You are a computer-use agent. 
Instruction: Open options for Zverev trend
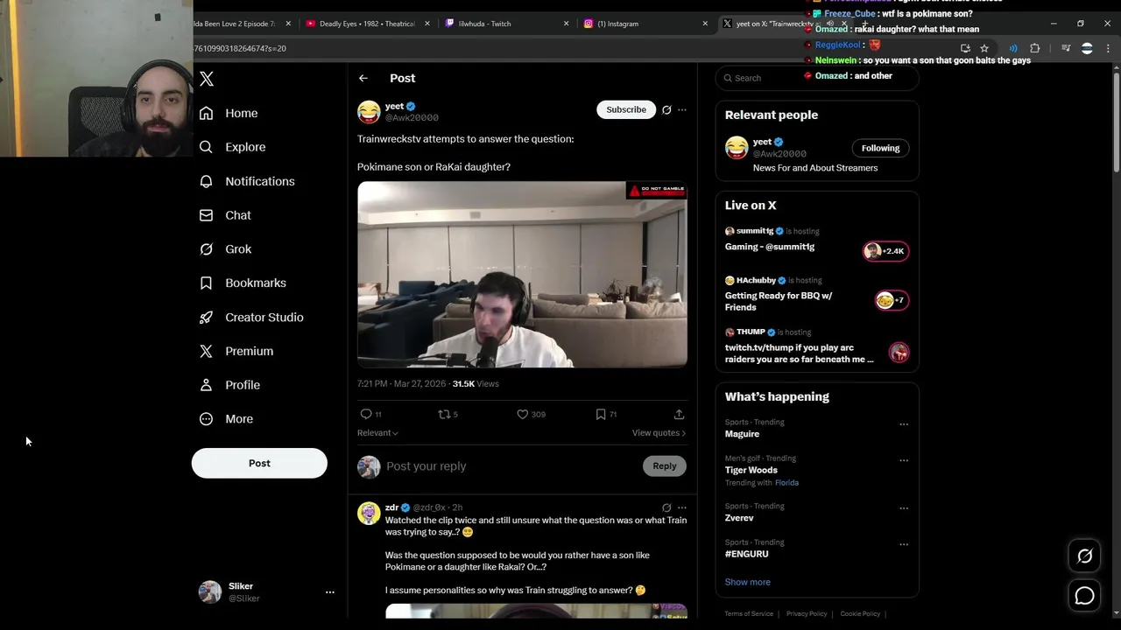[904, 508]
